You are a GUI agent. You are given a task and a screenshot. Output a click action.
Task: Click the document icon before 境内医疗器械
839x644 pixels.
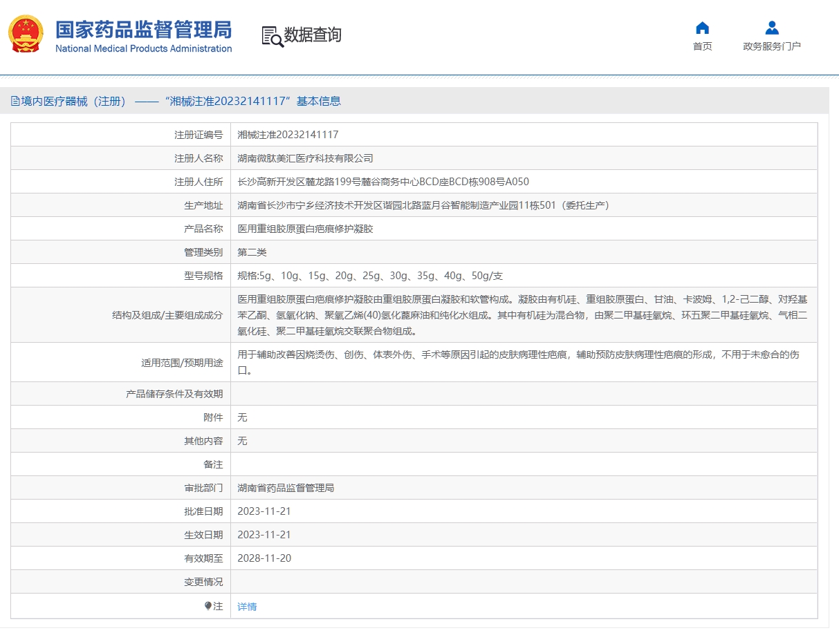[15, 102]
